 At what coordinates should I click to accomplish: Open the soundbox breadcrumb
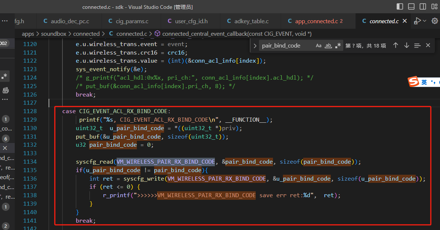(54, 34)
